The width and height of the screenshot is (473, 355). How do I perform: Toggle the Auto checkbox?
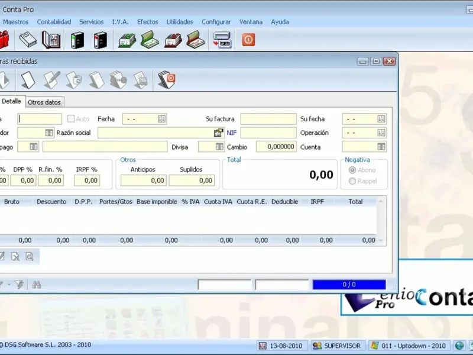70,119
